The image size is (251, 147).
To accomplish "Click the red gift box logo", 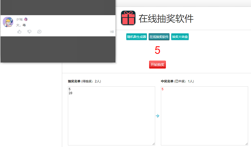I will coord(128,18).
